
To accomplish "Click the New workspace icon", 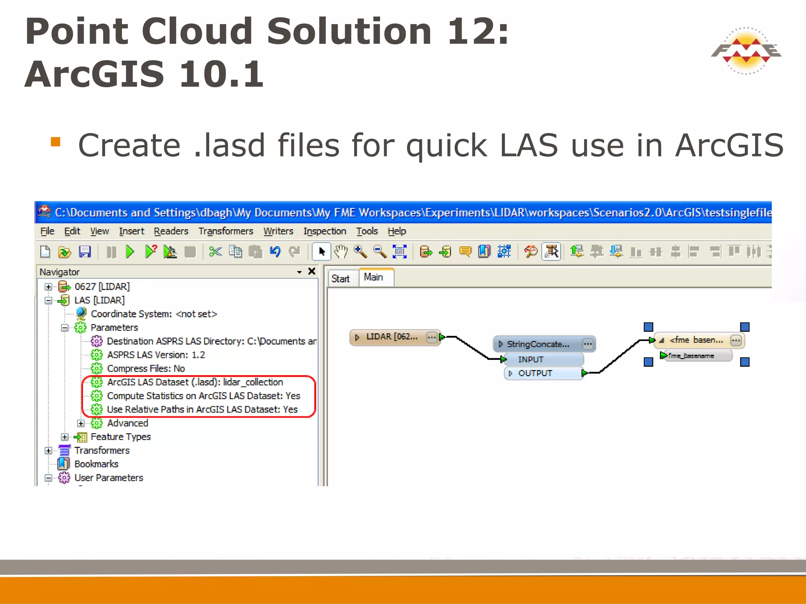I will (45, 252).
